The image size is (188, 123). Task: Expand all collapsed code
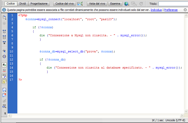(x=4, y=43)
